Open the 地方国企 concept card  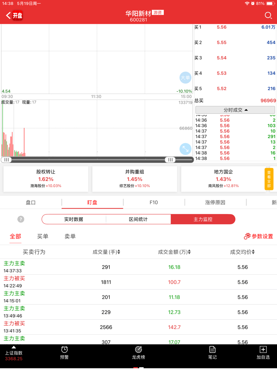(x=224, y=179)
